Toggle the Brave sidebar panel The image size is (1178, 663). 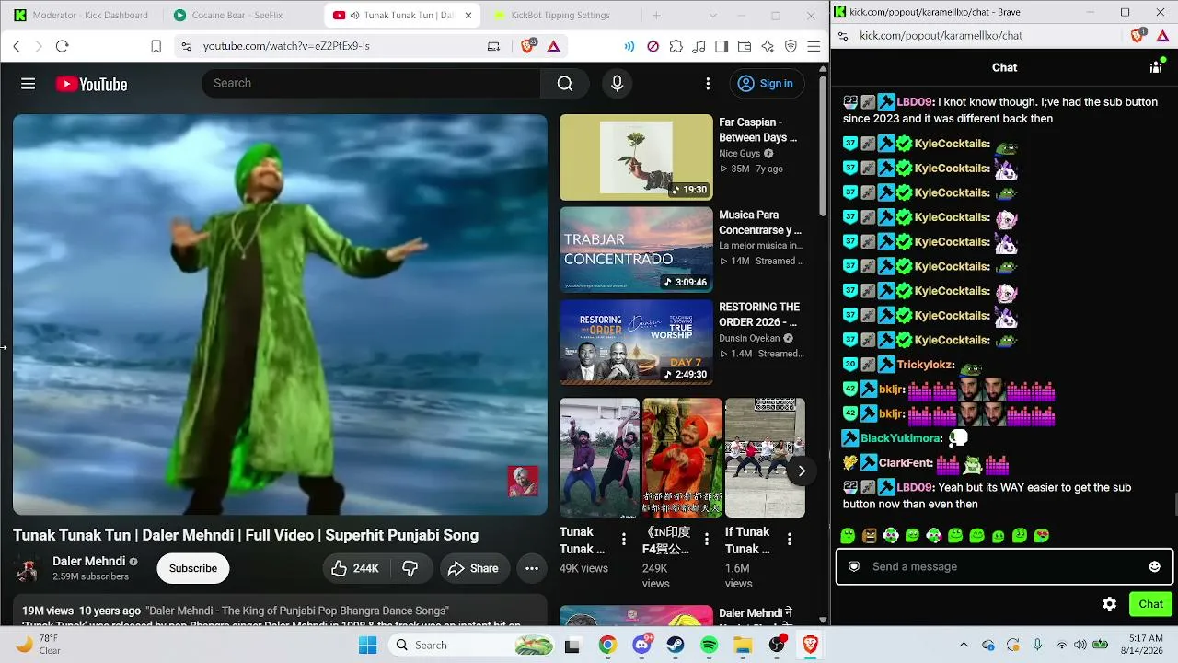click(x=722, y=46)
